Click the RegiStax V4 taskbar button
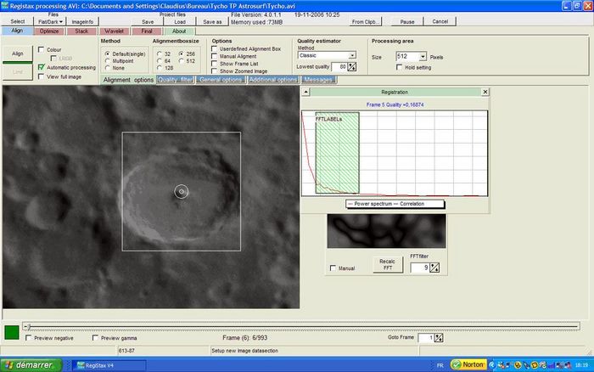This screenshot has height=372, width=594. click(x=109, y=365)
